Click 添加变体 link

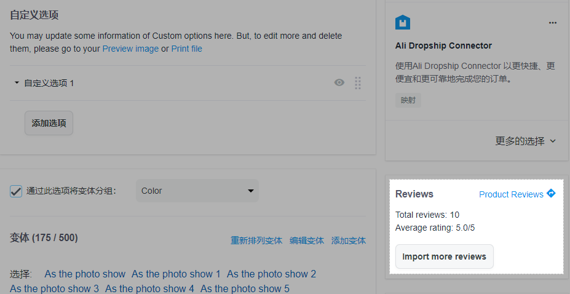click(x=348, y=240)
